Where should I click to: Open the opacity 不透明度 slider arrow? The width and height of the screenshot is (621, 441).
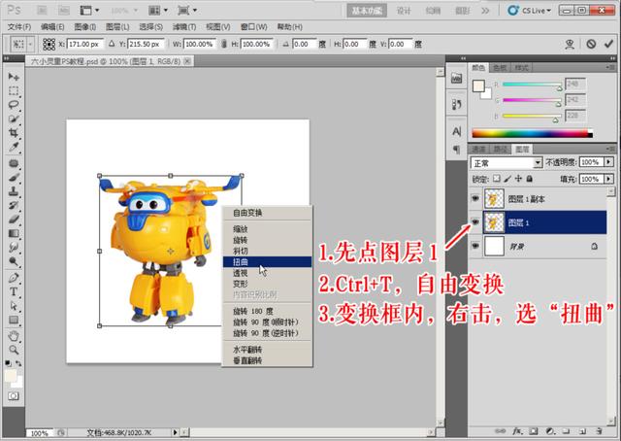[608, 162]
